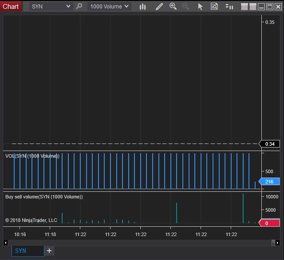Click the 216 volume value marker

tap(269, 182)
